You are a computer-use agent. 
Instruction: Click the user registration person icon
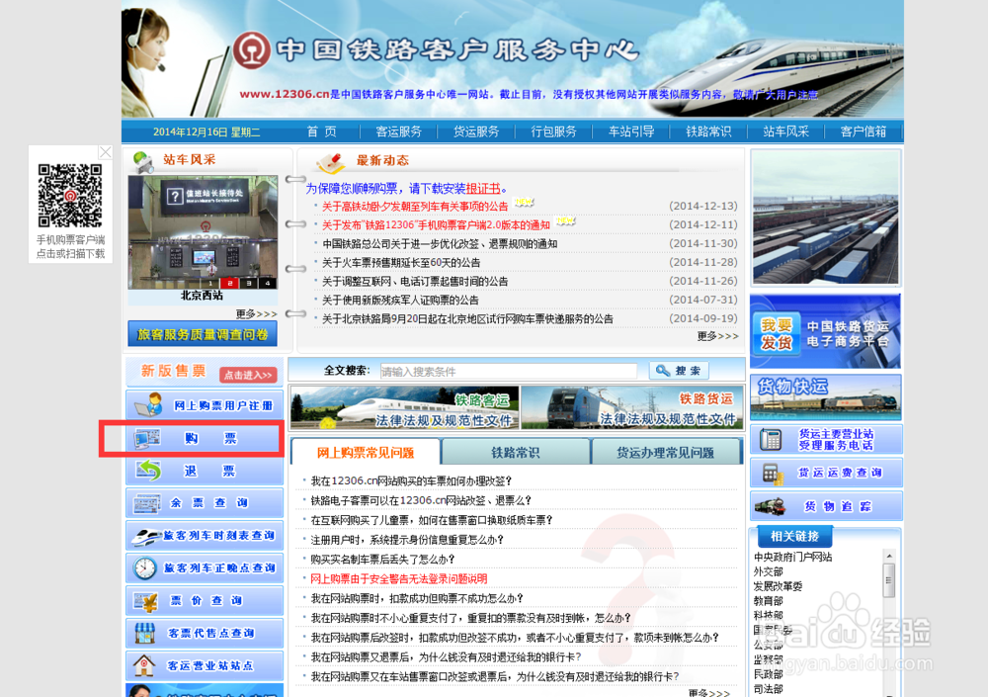148,405
